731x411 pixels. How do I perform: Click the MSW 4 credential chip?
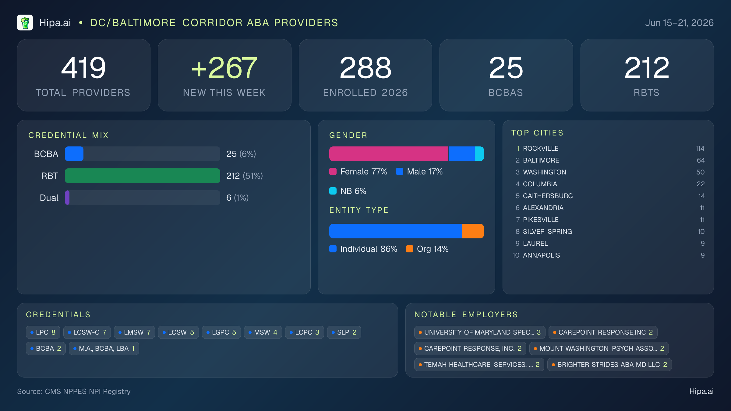click(263, 332)
